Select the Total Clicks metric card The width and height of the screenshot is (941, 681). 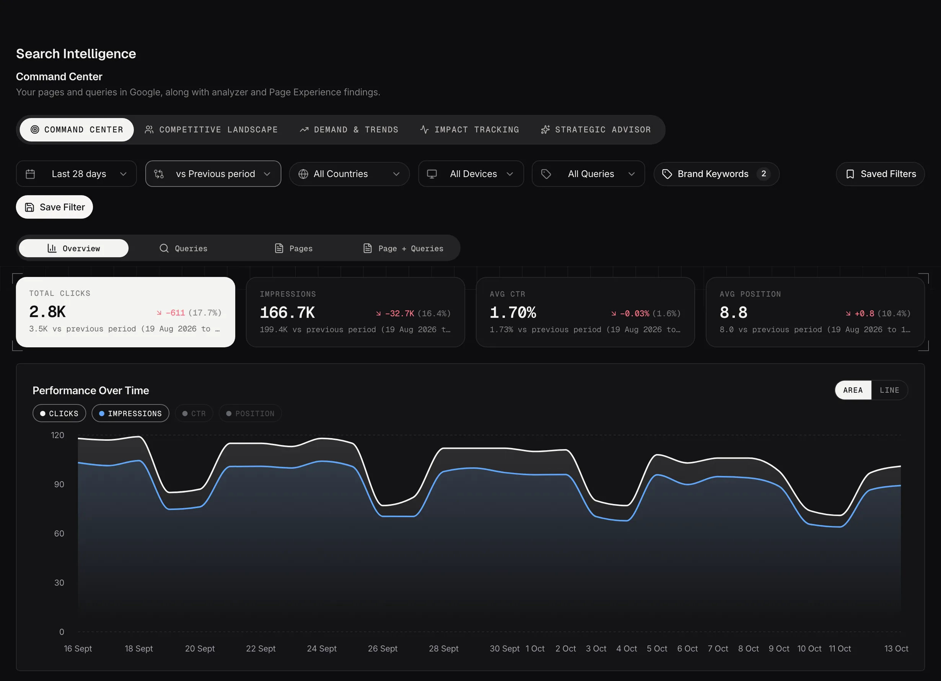tap(126, 312)
